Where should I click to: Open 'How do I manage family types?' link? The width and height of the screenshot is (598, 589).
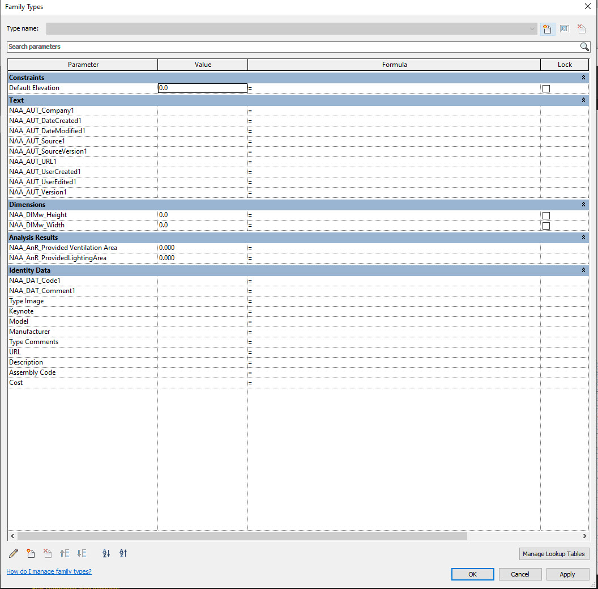[49, 571]
